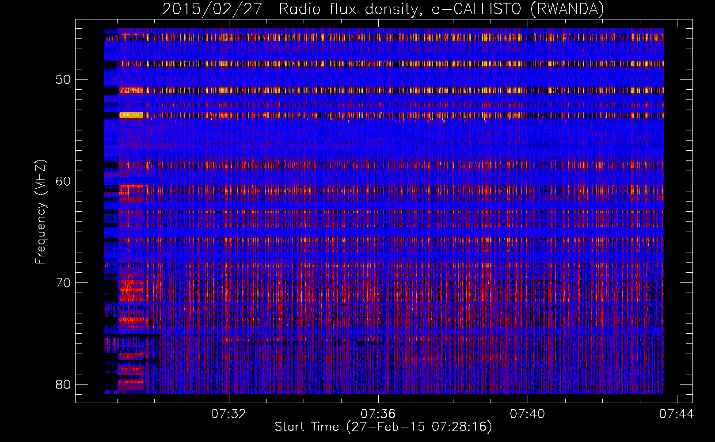Click the 80 frequency tick label
The height and width of the screenshot is (442, 715).
(x=63, y=384)
